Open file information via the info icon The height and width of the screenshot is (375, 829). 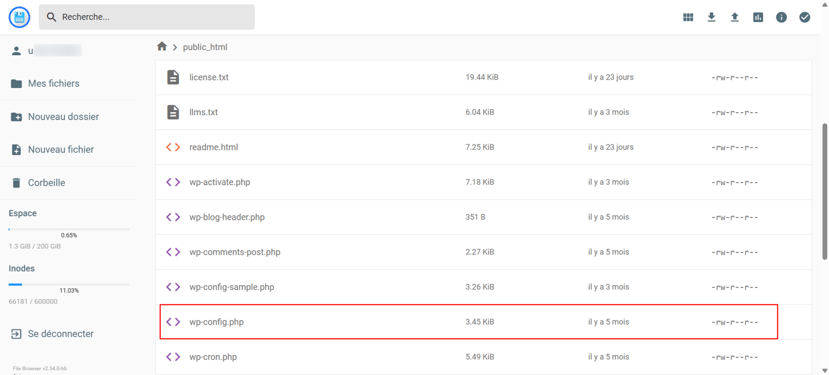tap(781, 16)
